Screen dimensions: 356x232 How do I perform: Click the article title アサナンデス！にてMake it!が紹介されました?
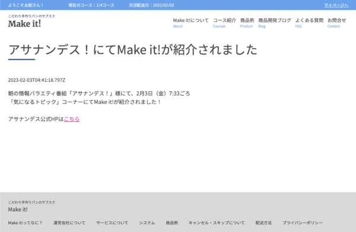pyautogui.click(x=132, y=50)
